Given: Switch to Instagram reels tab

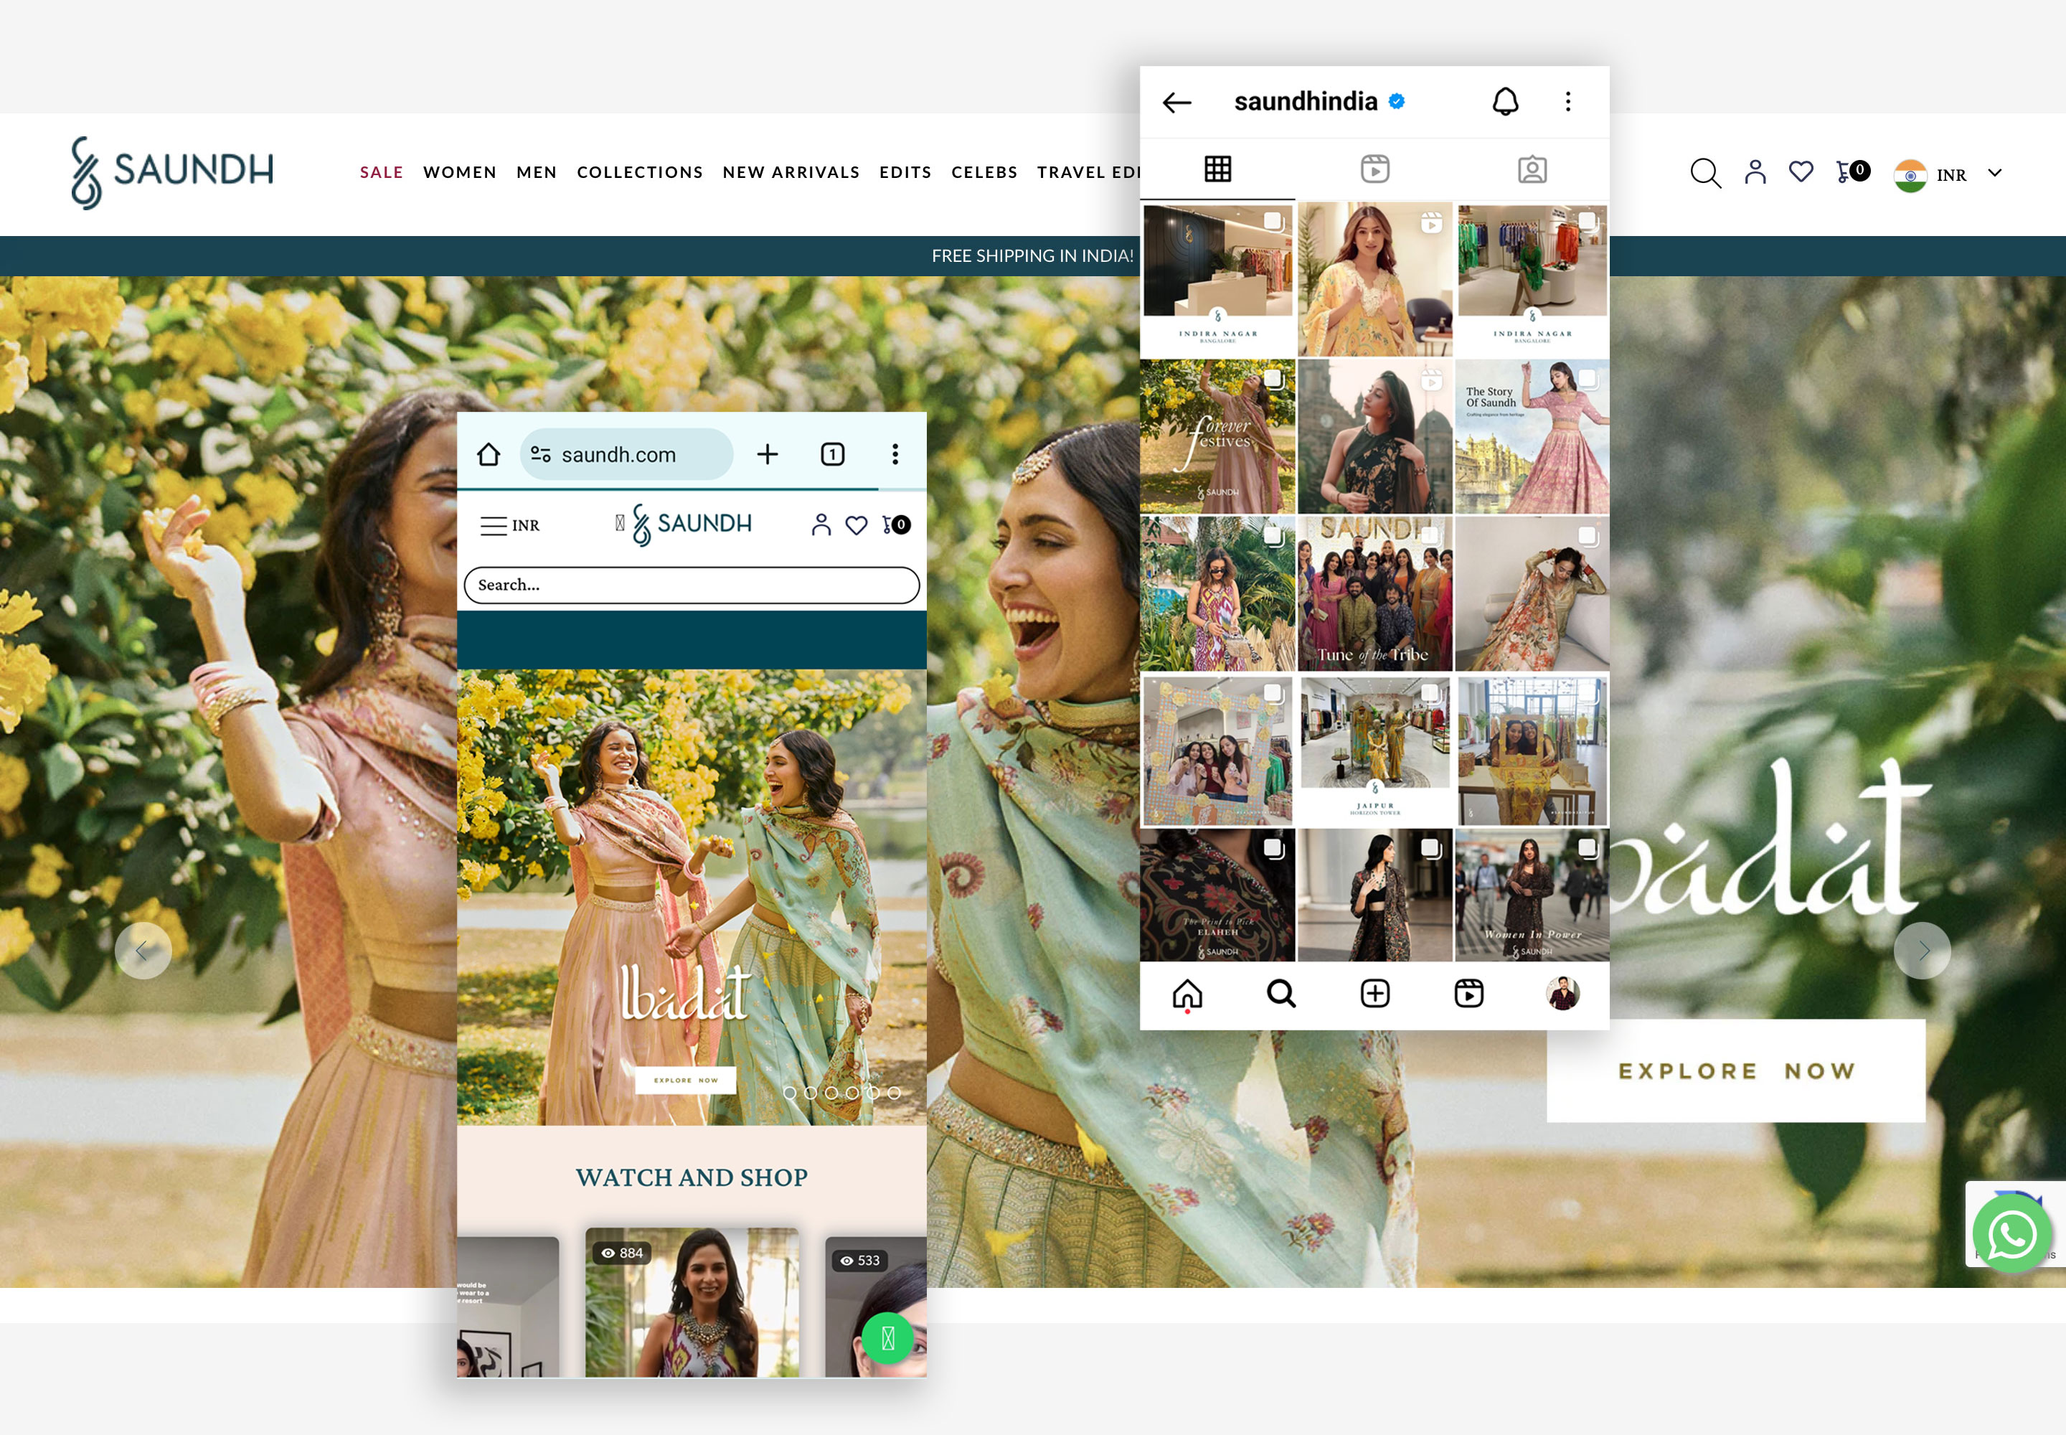Looking at the screenshot, I should [1374, 169].
